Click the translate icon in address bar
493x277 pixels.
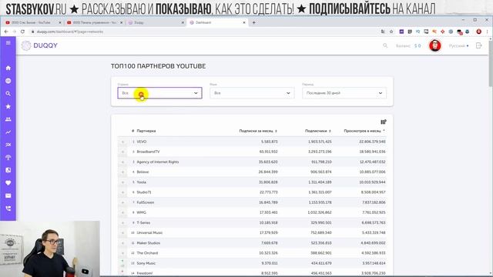(x=383, y=32)
